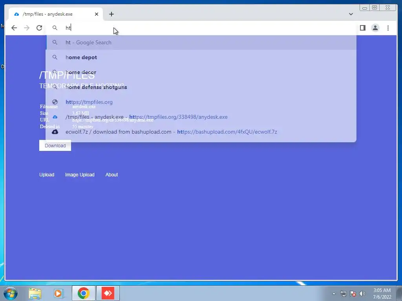Click the volume speaker tray icon
Image resolution: width=402 pixels, height=301 pixels.
pos(362,294)
